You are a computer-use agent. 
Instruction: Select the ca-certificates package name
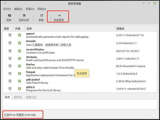(x=35, y=49)
